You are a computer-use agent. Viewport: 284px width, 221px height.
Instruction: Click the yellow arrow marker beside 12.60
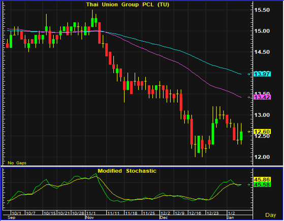249,132
